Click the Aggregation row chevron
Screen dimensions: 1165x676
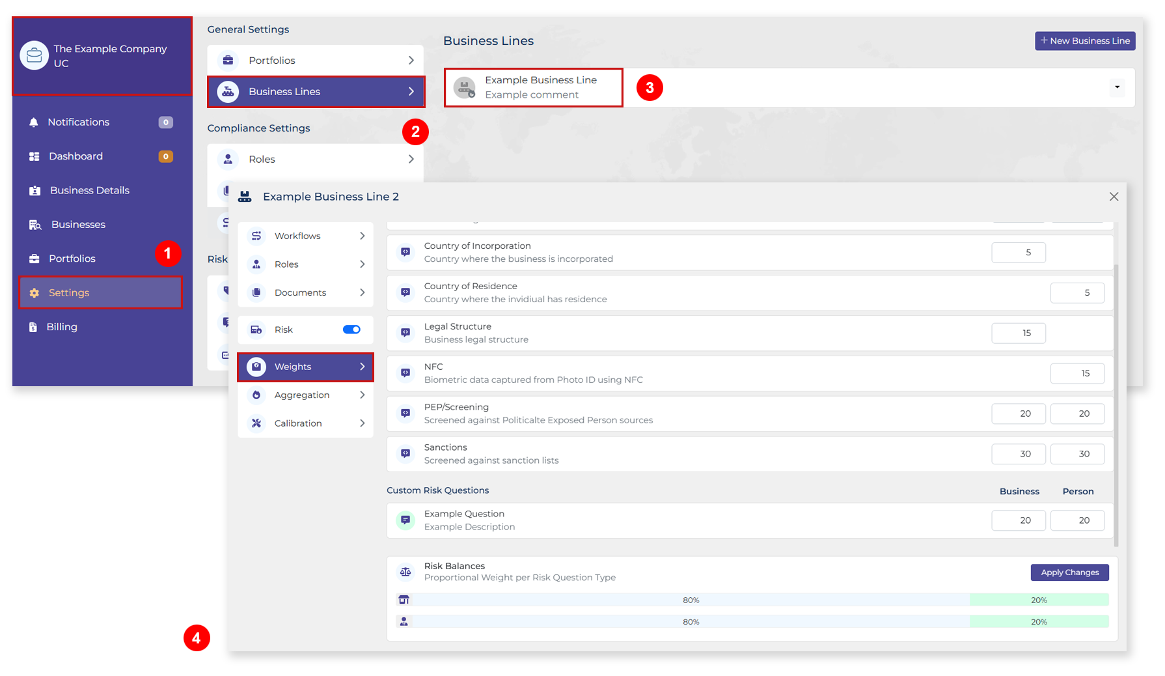(363, 395)
